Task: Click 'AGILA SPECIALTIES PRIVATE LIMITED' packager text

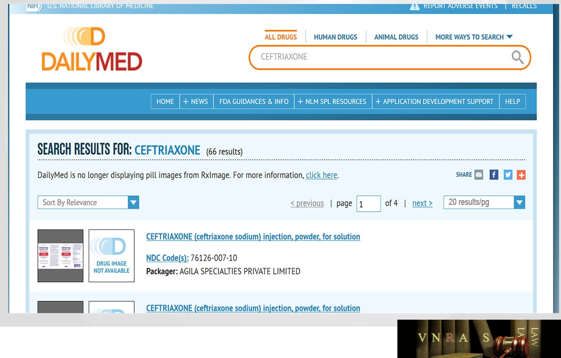Action: pyautogui.click(x=240, y=271)
